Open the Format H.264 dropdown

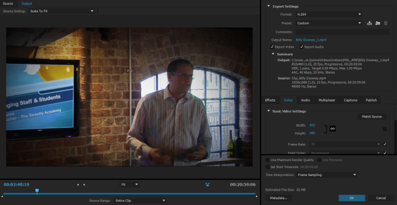click(x=329, y=14)
